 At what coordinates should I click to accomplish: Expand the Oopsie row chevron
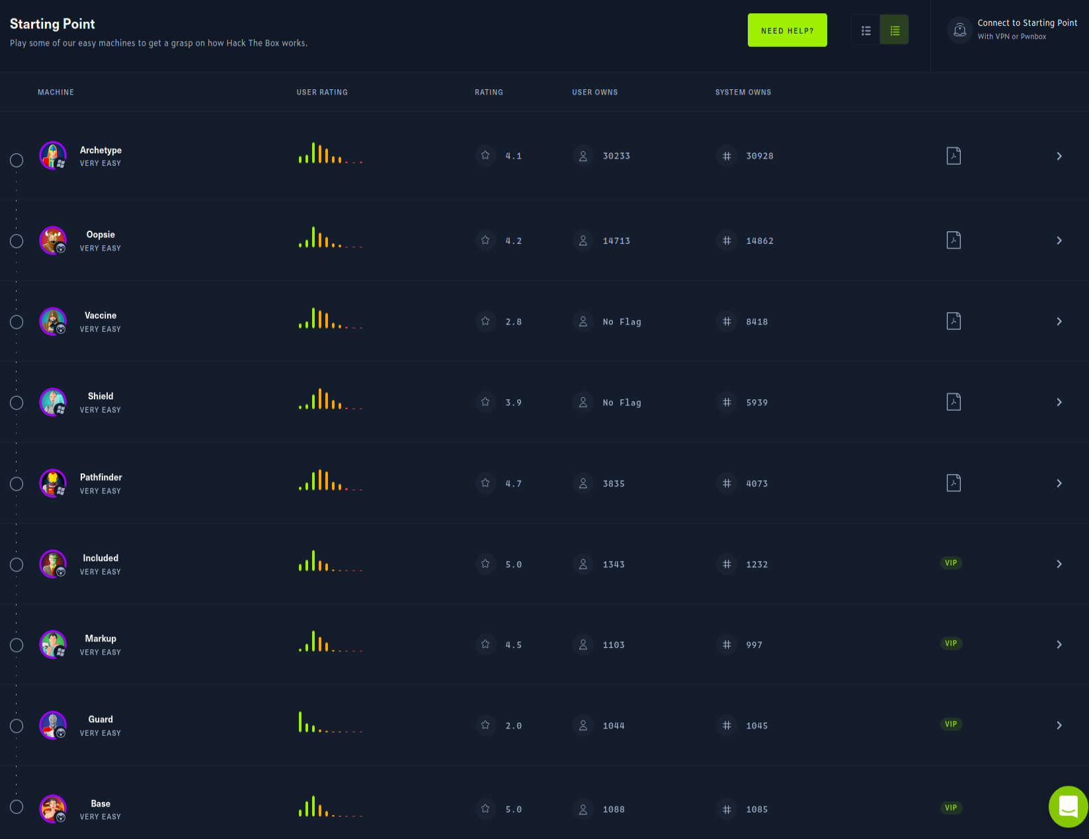1059,241
